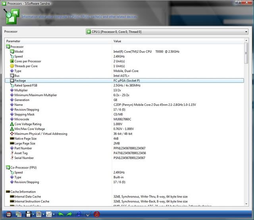
Task: Click the line graph icon in toolbar
Action: pyautogui.click(x=49, y=214)
